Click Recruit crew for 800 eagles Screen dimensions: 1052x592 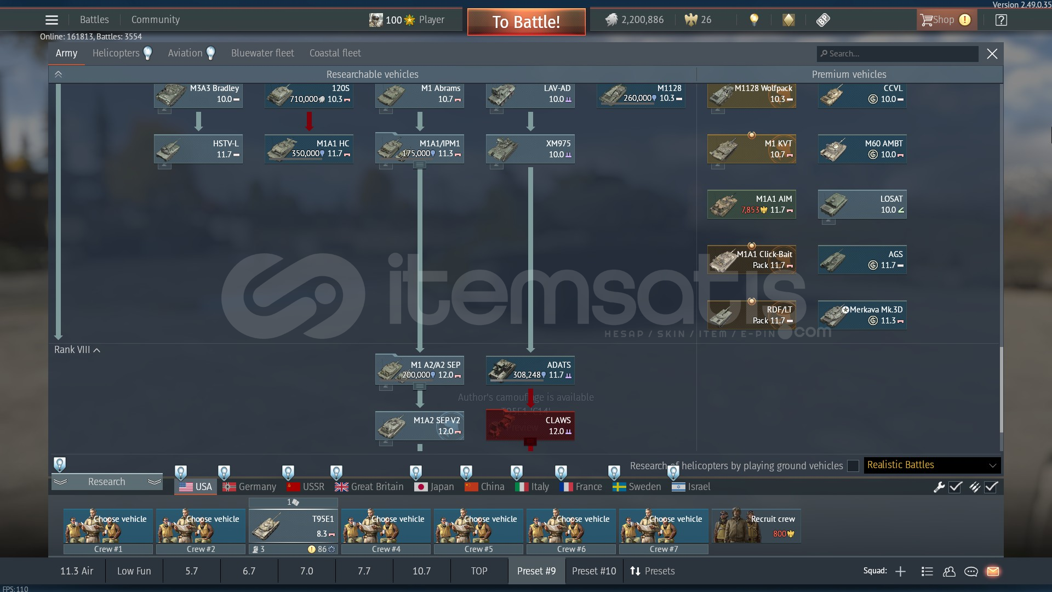point(756,526)
